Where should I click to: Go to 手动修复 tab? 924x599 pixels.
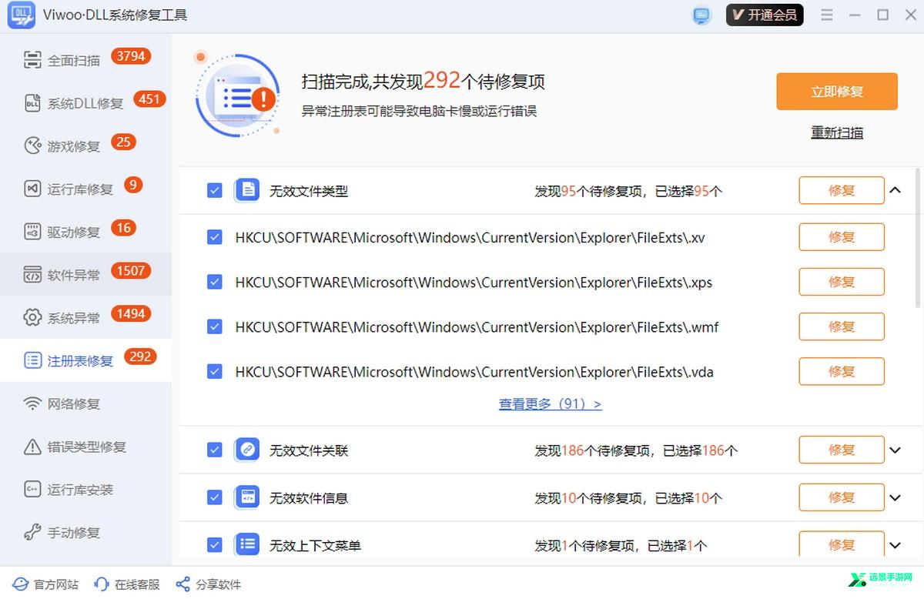click(x=85, y=532)
